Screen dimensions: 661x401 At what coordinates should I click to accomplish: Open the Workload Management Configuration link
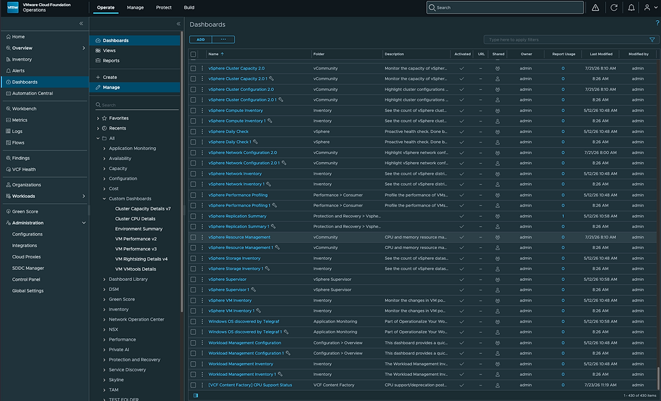point(244,343)
